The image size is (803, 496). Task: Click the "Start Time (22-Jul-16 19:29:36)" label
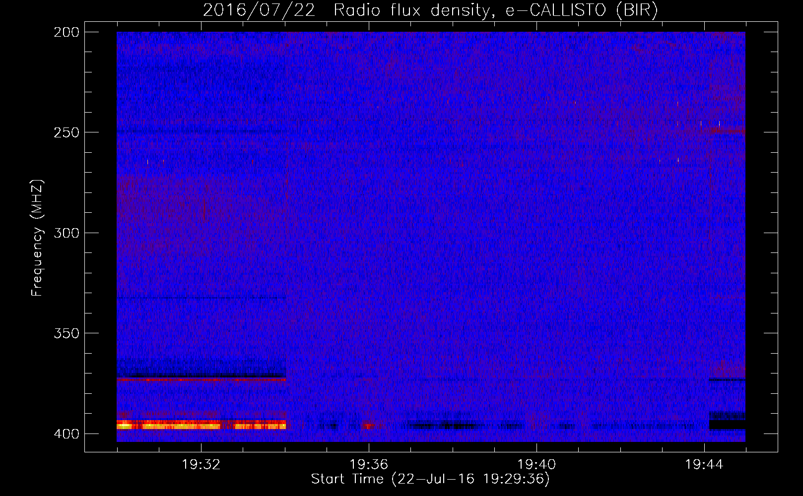[430, 479]
